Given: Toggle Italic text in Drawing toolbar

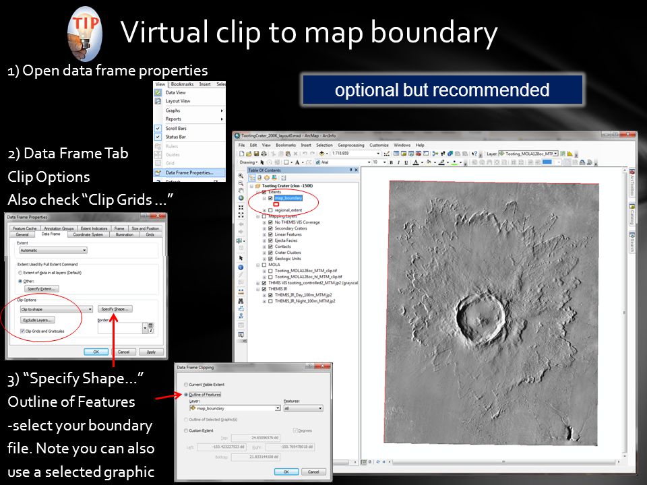Looking at the screenshot, I should coord(398,162).
